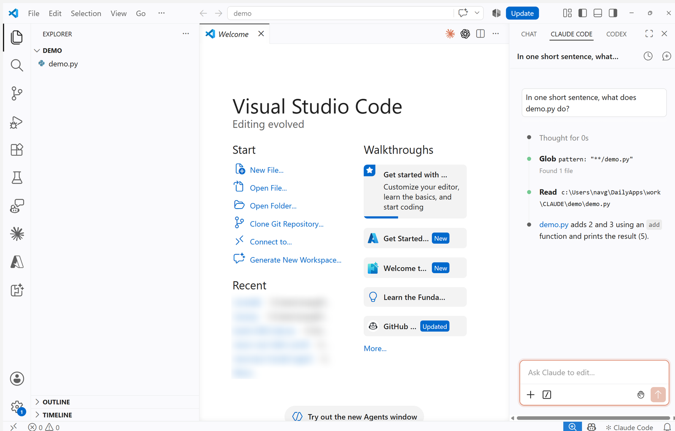Send the message to Claude
Viewport: 675px width, 431px height.
click(x=658, y=395)
